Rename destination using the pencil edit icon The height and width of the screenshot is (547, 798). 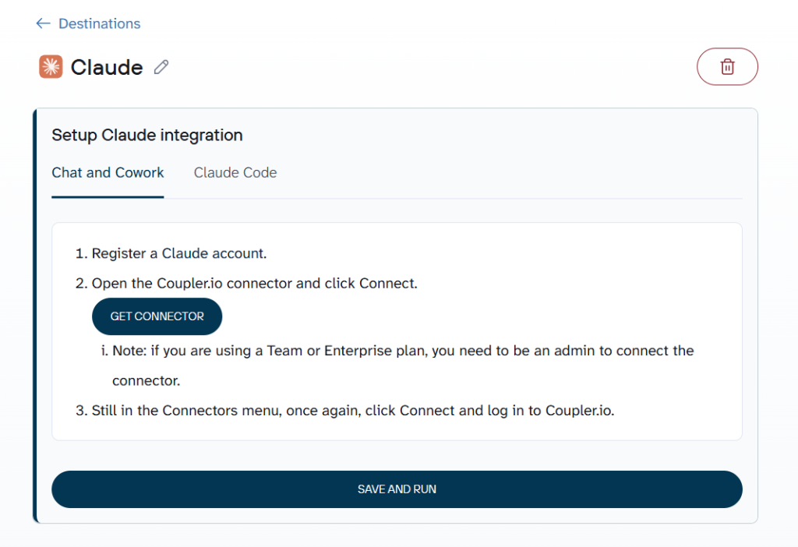pyautogui.click(x=161, y=67)
